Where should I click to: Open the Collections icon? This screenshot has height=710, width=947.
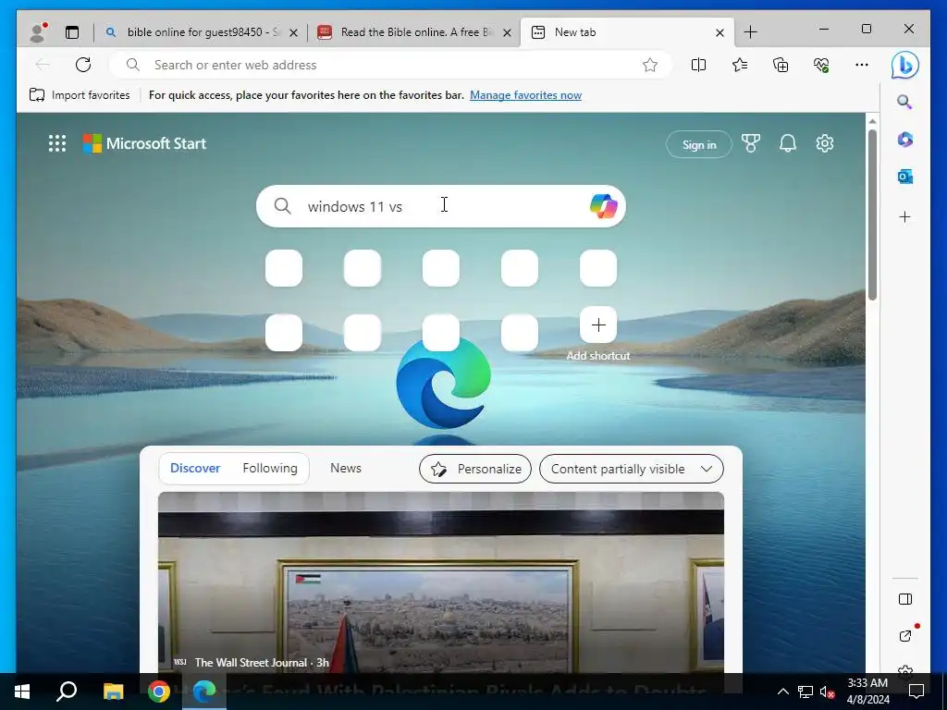781,65
